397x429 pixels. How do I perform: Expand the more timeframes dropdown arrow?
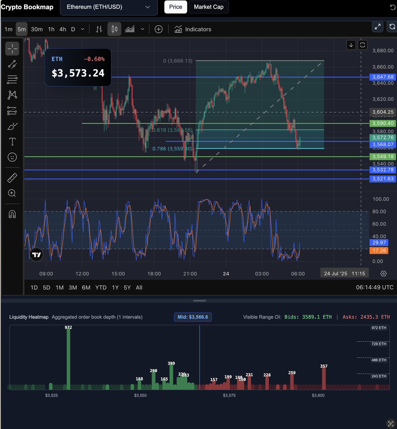click(83, 29)
